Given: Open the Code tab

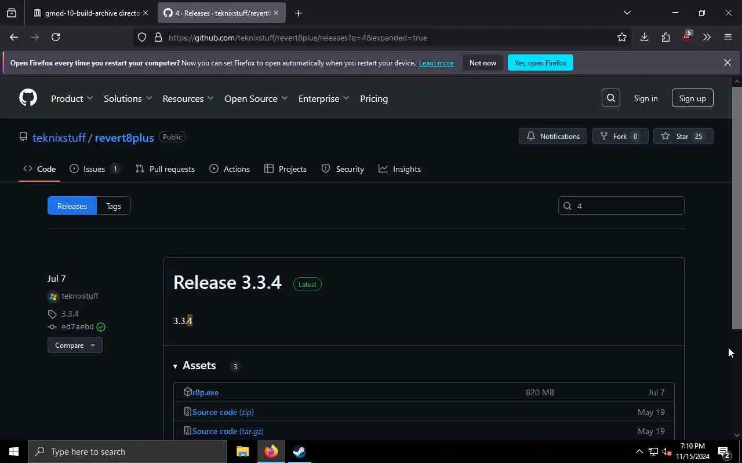Looking at the screenshot, I should click(39, 169).
